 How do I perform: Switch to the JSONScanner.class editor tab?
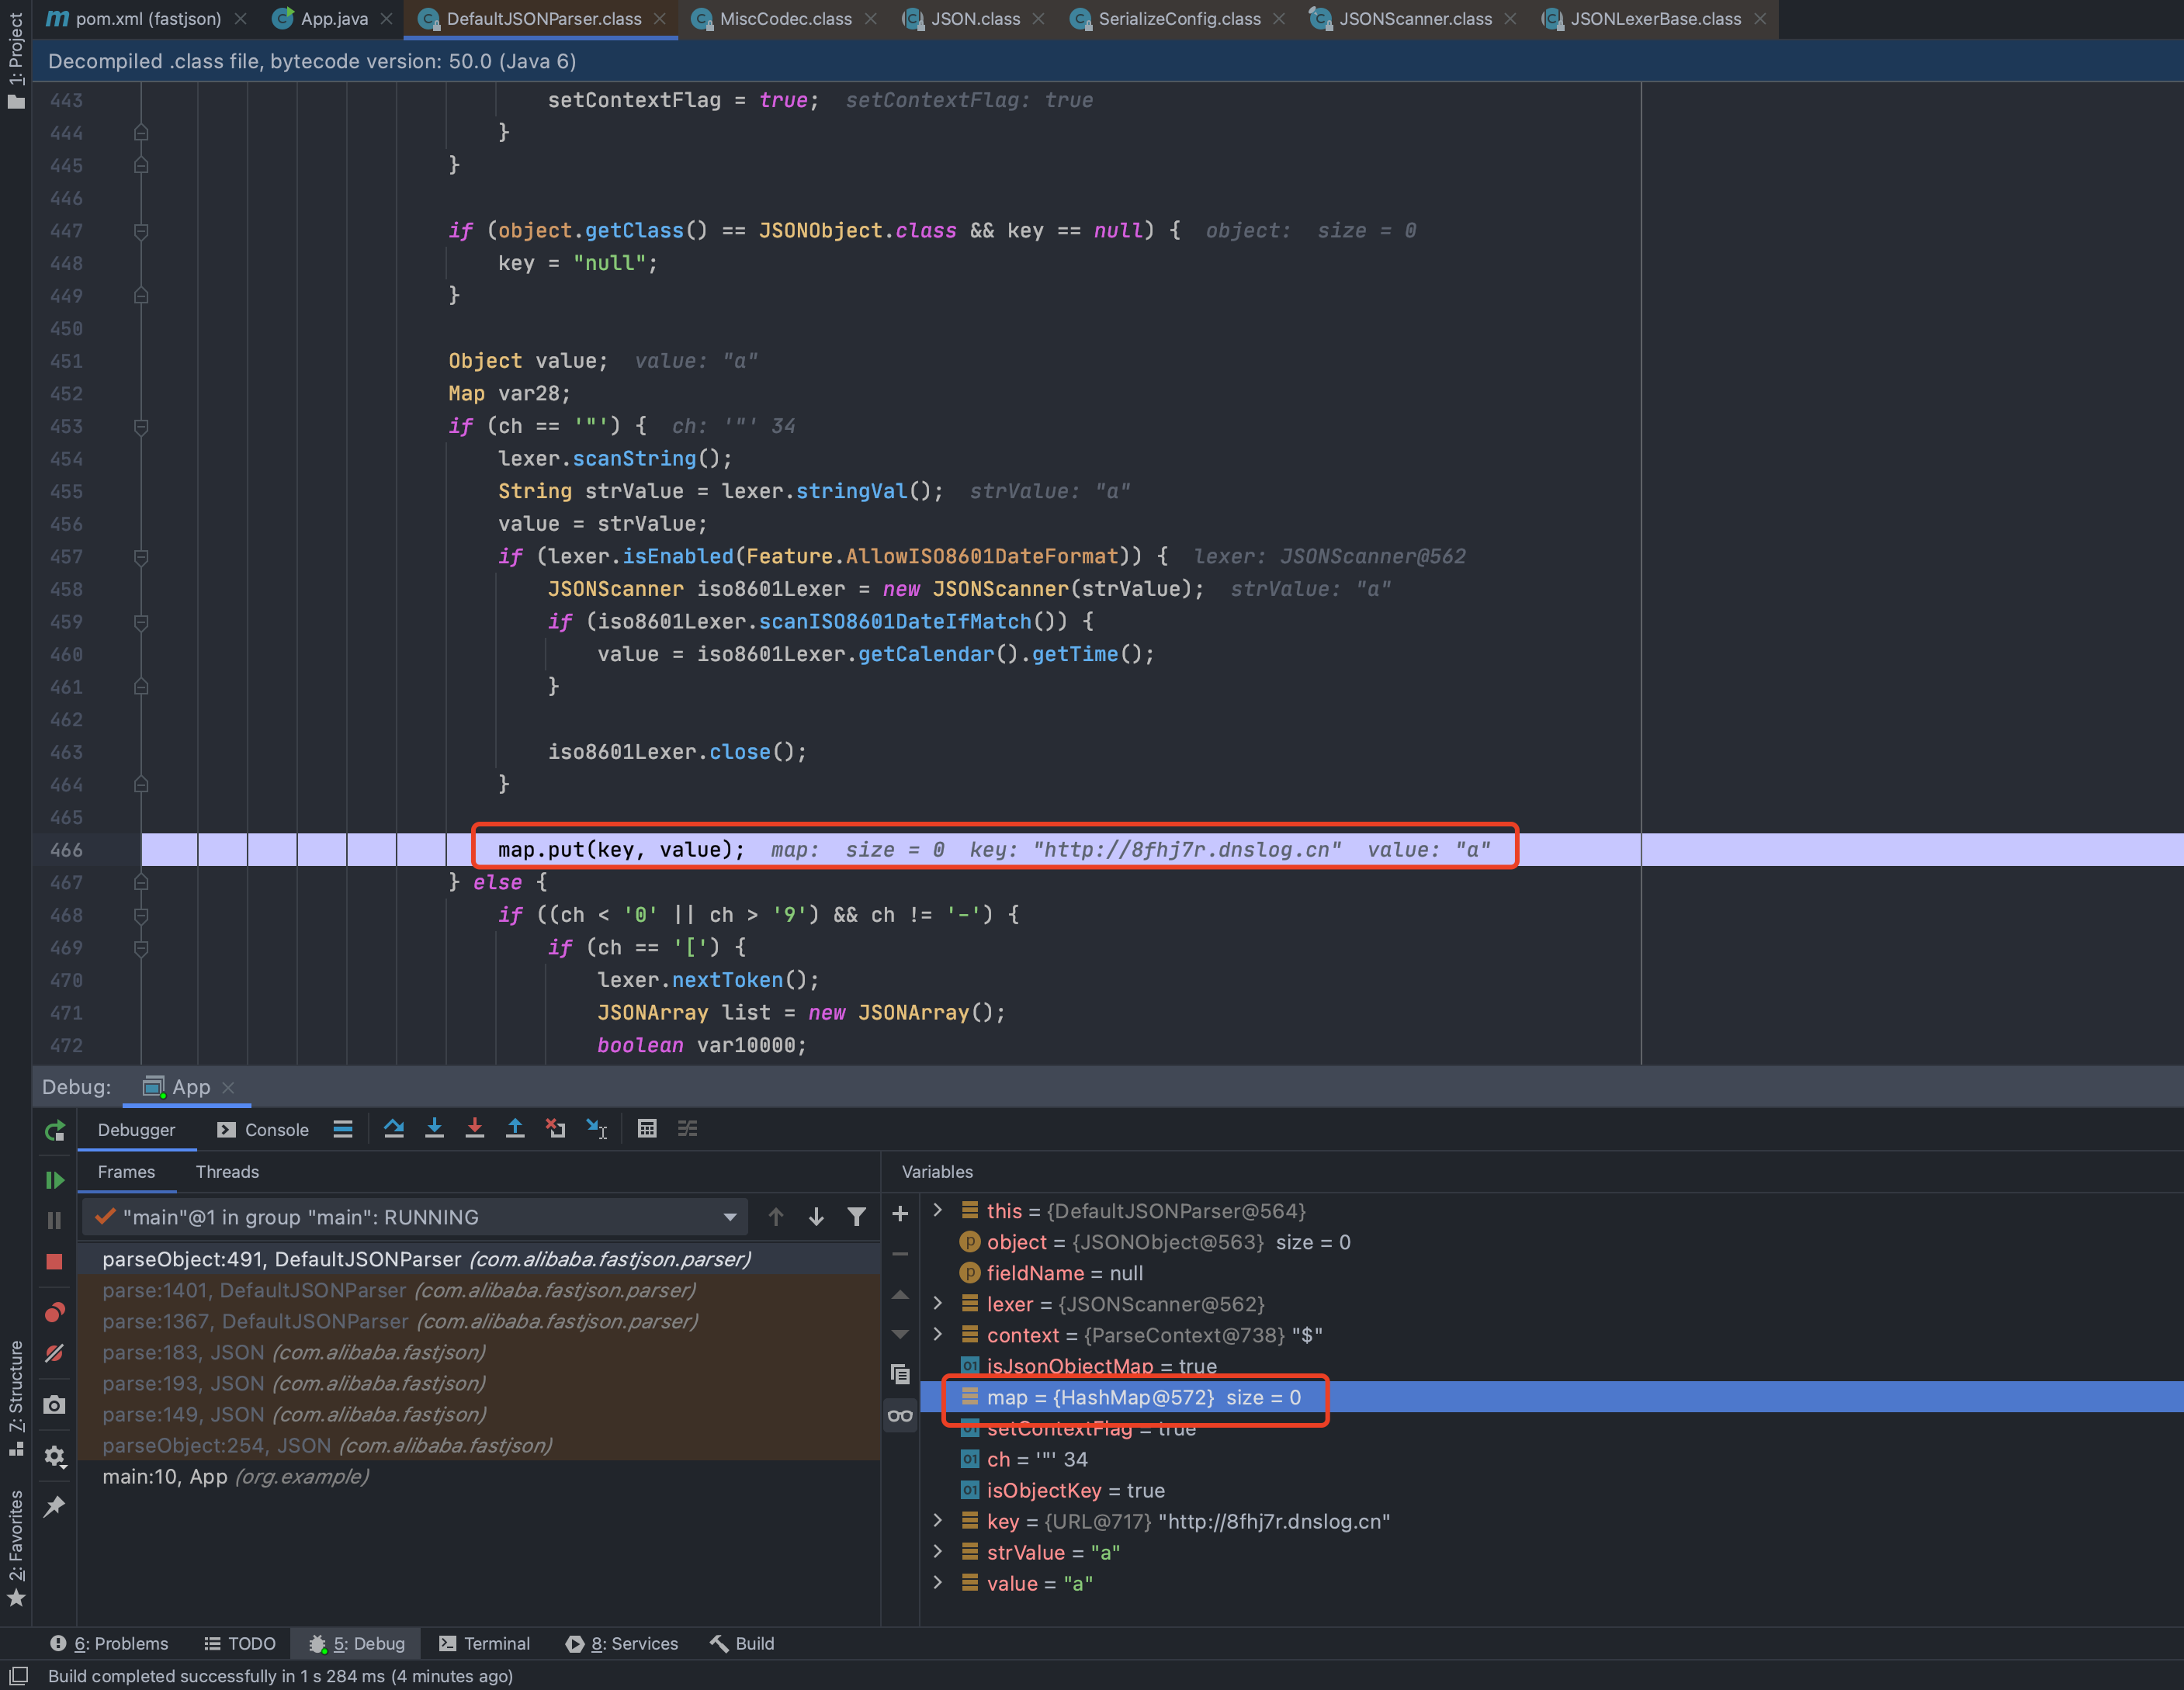[x=1414, y=19]
